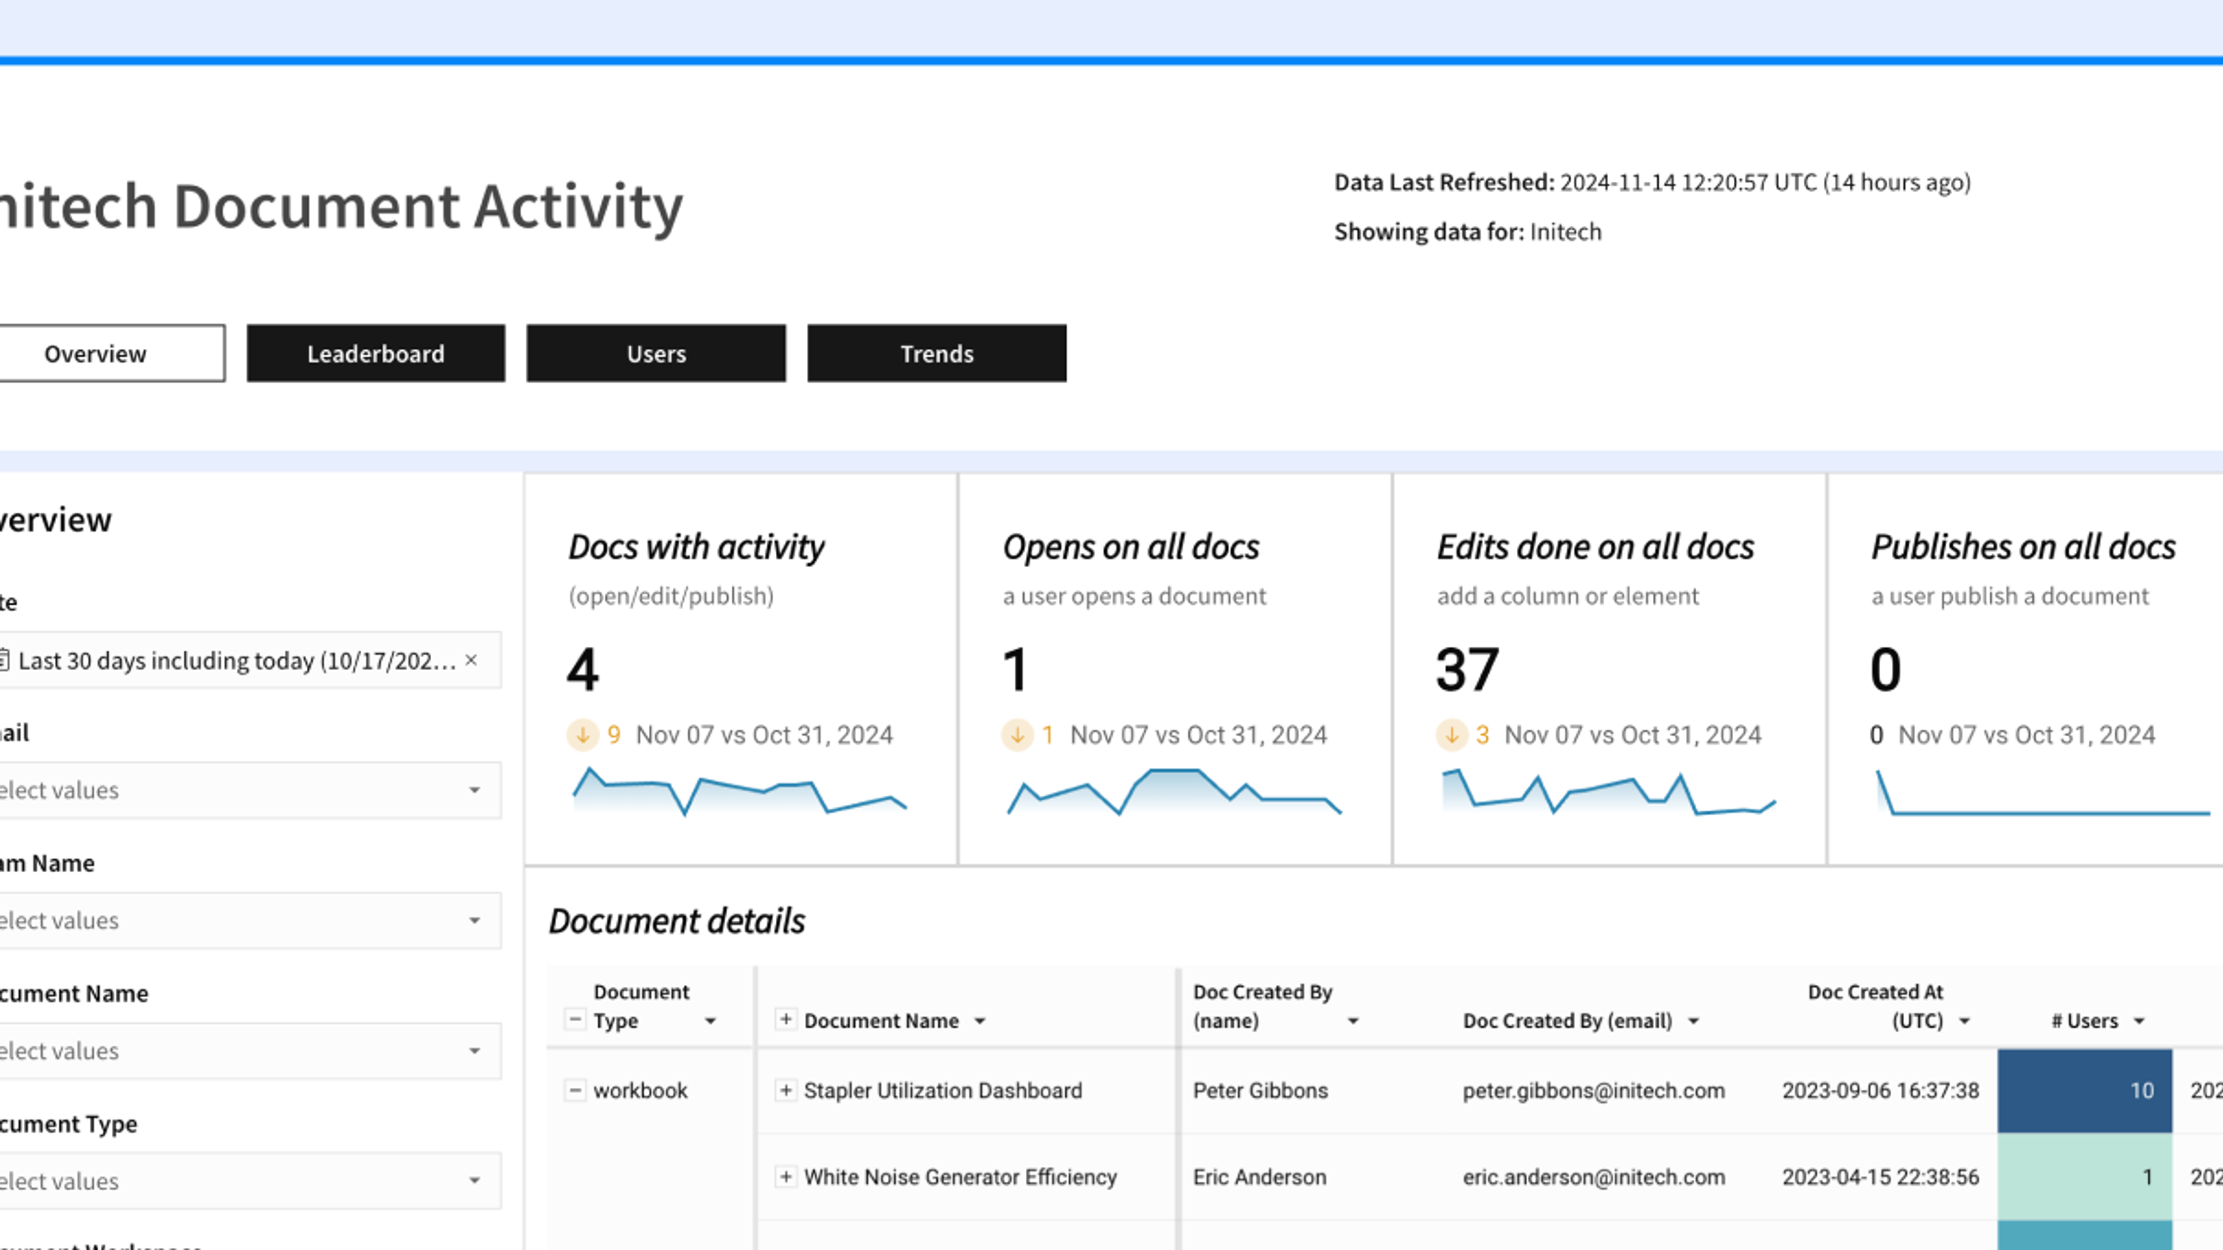The height and width of the screenshot is (1250, 2223).
Task: Click the Publishes on all docs value 0
Action: (x=1885, y=670)
